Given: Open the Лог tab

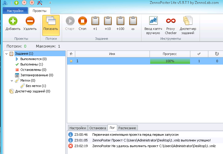Looking at the screenshot, I should pyautogui.click(x=112, y=128).
